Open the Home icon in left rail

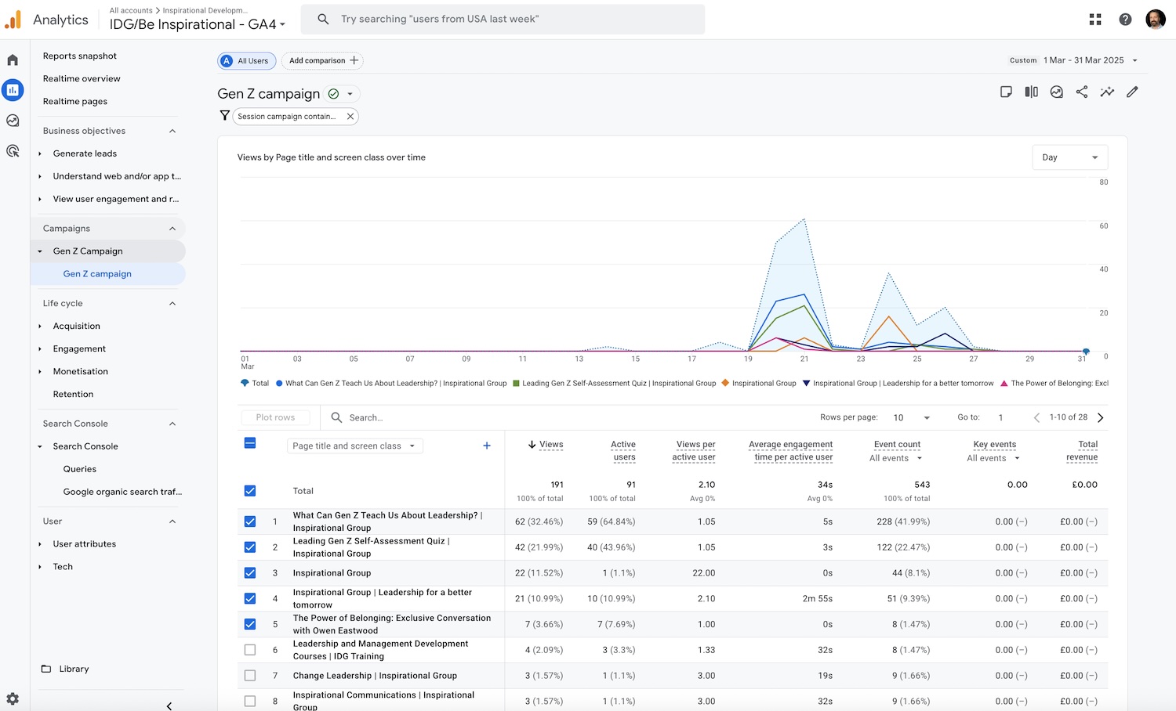point(13,60)
